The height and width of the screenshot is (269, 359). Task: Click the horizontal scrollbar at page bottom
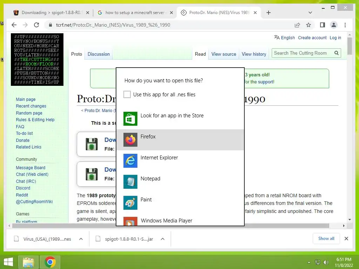[x=171, y=226]
